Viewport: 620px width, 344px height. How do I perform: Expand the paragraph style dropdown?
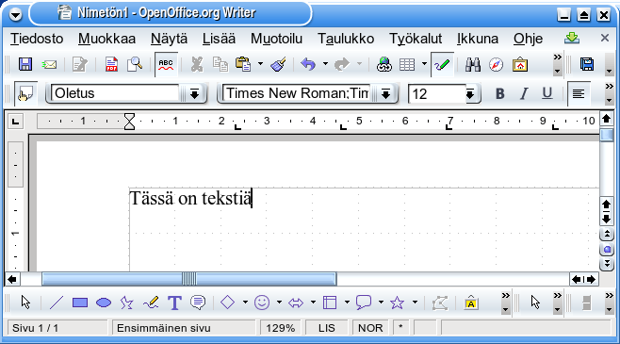tap(194, 93)
